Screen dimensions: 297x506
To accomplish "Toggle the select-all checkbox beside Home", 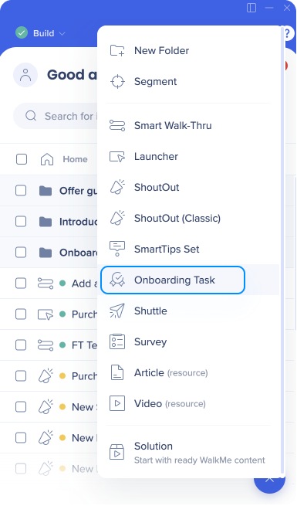I will tap(22, 159).
